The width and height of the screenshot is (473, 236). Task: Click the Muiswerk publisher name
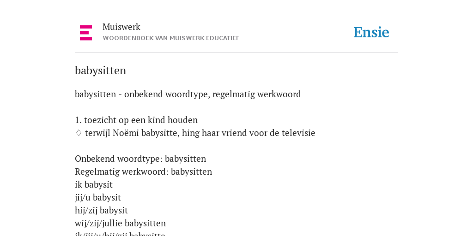[121, 27]
